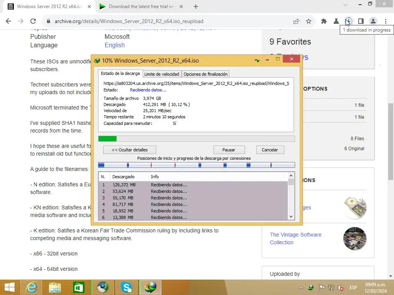This screenshot has height=295, width=394.
Task: Open Skype from taskbar
Action: (x=126, y=287)
